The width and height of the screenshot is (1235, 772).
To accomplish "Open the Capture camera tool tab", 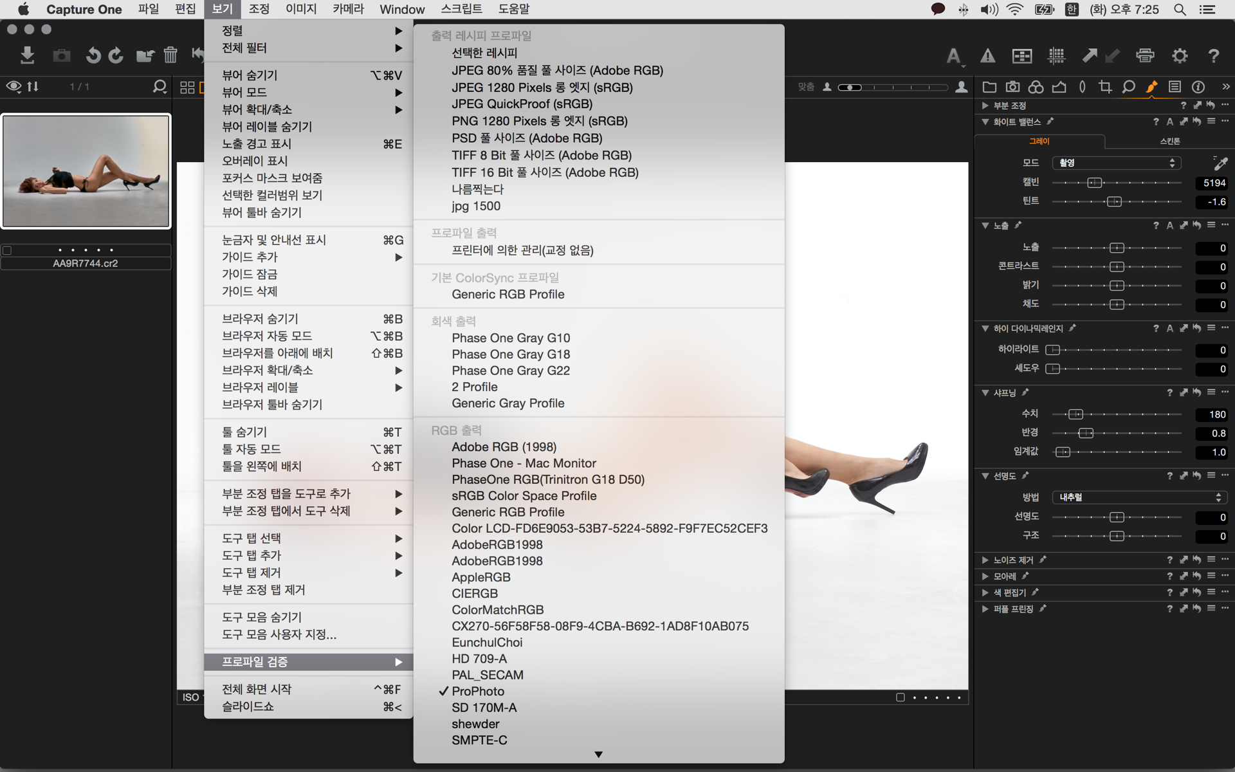I will 1012,87.
